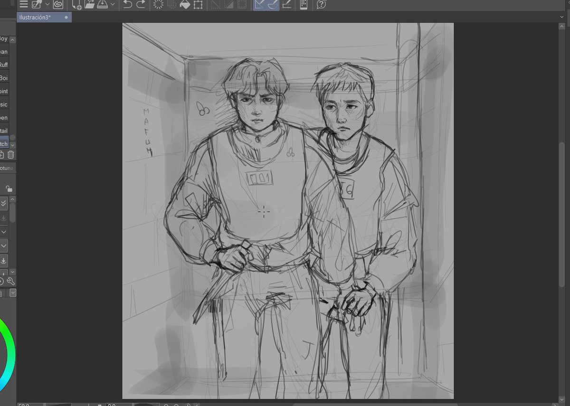This screenshot has height=406, width=570.
Task: Open the smartphone connection icon
Action: tap(304, 5)
